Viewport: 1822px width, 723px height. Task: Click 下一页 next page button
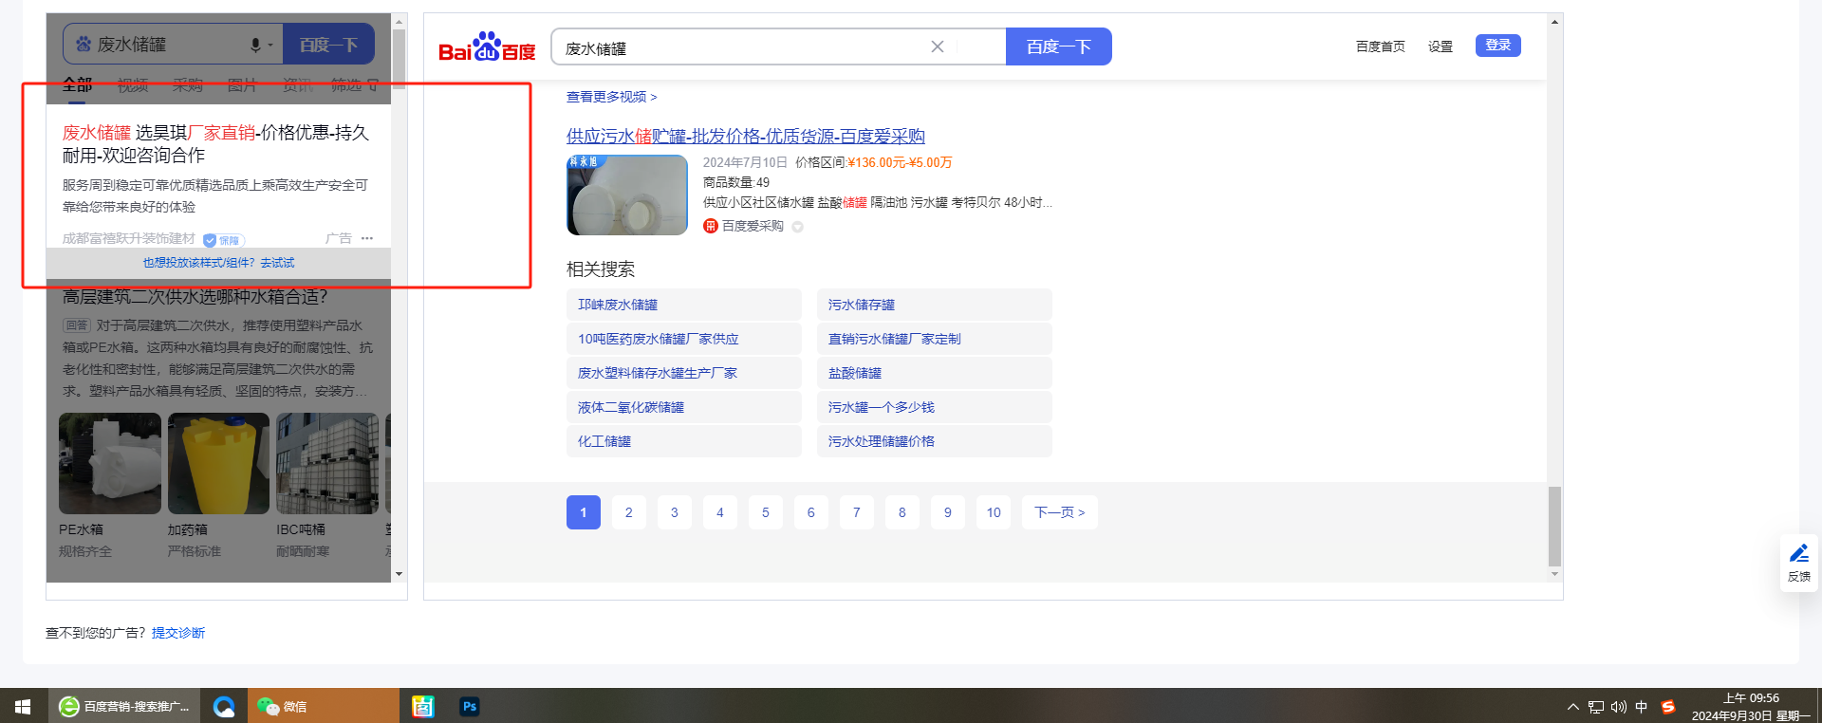coord(1060,512)
